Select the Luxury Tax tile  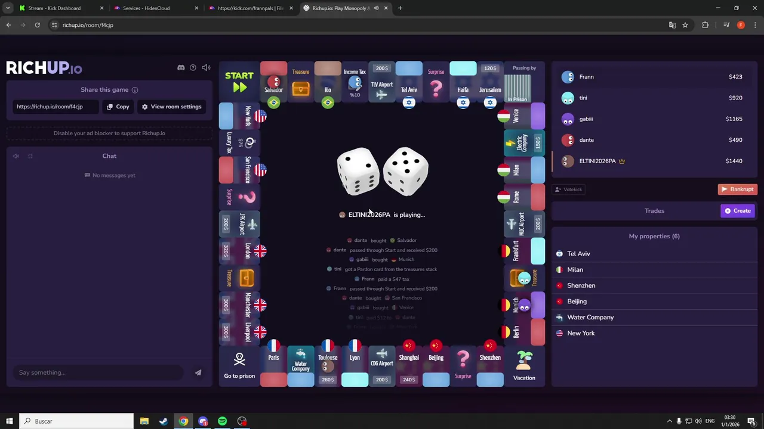[x=239, y=143]
